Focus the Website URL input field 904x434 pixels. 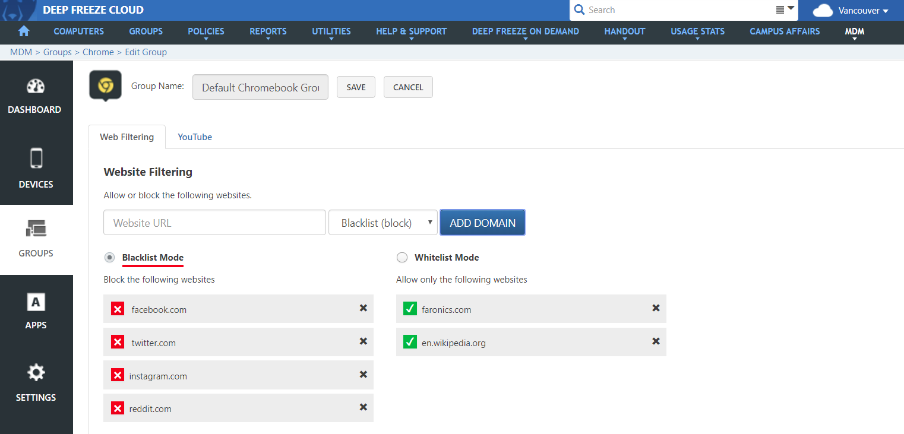[x=214, y=223]
